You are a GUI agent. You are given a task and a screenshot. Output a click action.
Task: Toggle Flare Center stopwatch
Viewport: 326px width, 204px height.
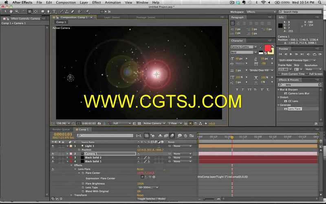[x=83, y=173]
